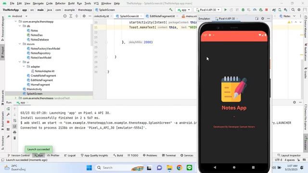Hide the Project panel with minus icon

pyautogui.click(x=90, y=16)
